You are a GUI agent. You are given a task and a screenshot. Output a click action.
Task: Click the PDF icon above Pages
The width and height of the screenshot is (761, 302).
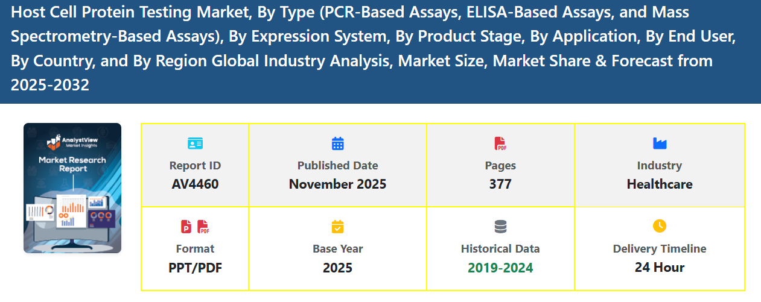tap(500, 143)
